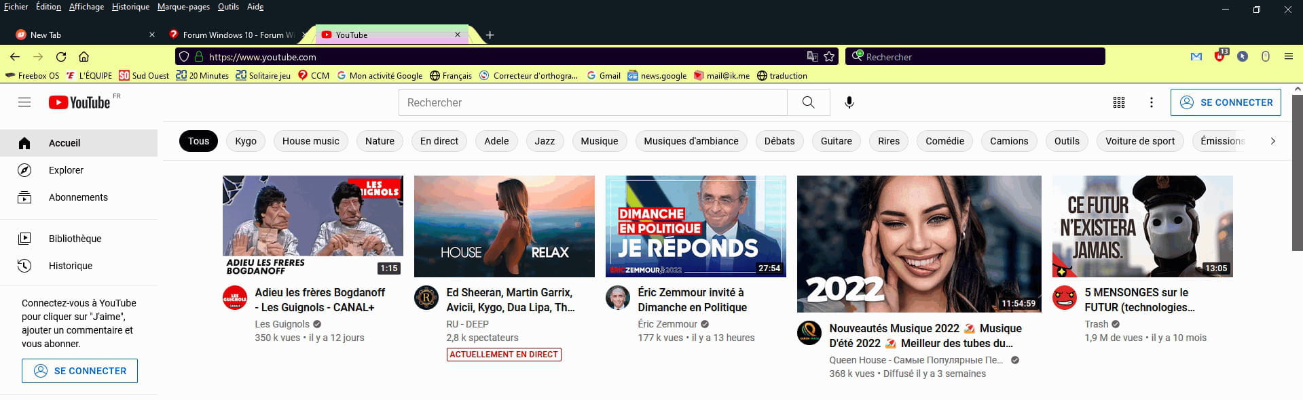Viewport: 1303px width, 400px height.
Task: Click the browser forward arrow
Action: tap(38, 57)
